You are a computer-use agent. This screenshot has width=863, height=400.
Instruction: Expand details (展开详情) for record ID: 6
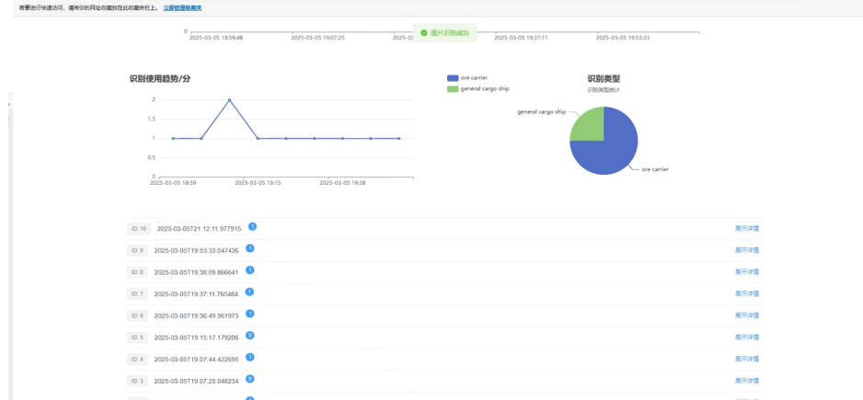coord(747,315)
